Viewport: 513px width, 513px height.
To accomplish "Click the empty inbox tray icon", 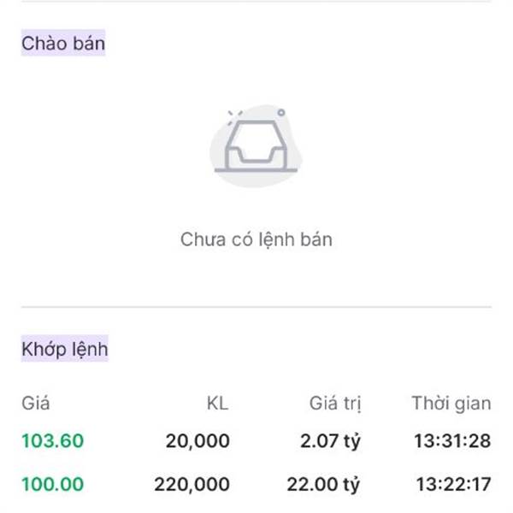I will click(256, 146).
